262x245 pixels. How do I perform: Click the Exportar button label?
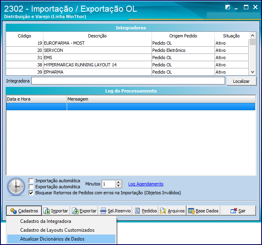click(x=88, y=211)
